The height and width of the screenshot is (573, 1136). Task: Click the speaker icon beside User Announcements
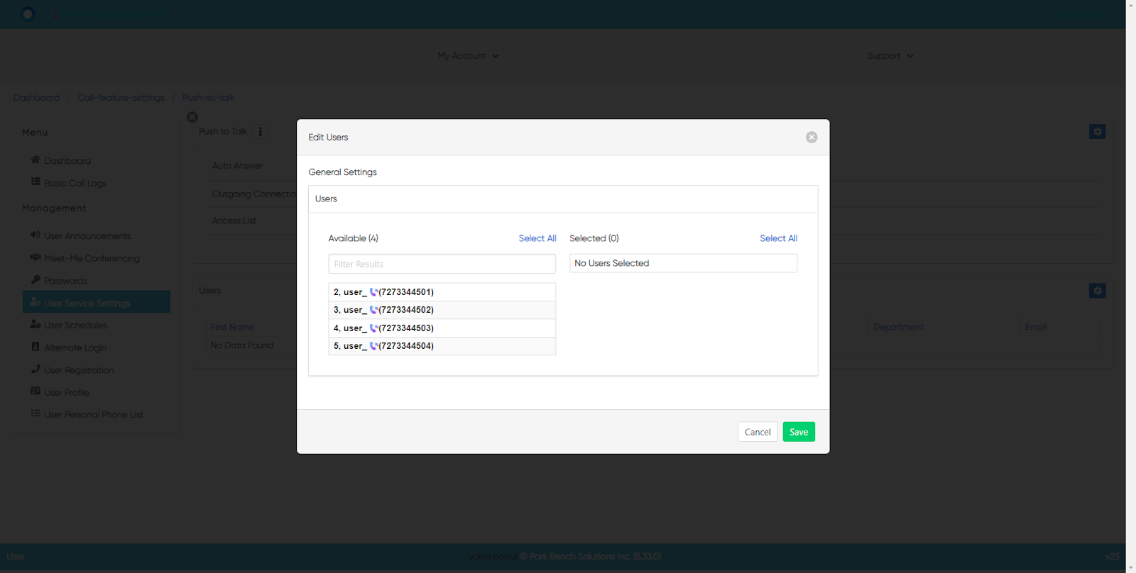pyautogui.click(x=35, y=235)
